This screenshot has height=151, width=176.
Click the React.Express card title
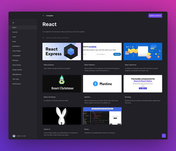[x=49, y=65]
